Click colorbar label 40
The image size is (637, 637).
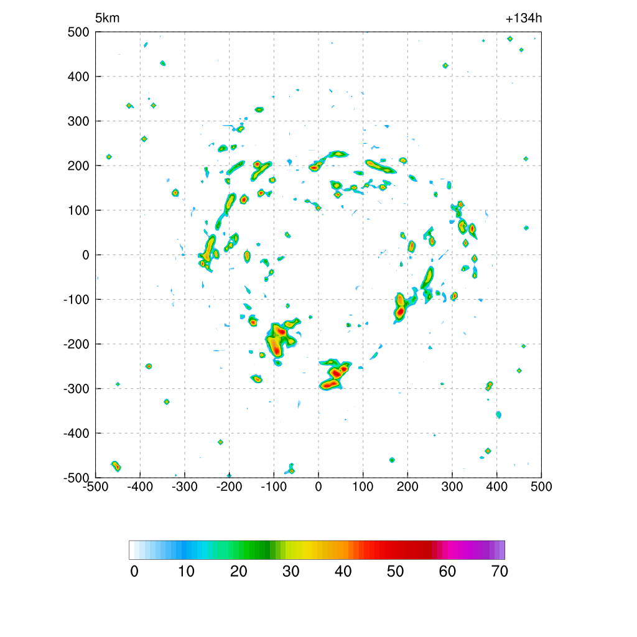[x=343, y=572]
